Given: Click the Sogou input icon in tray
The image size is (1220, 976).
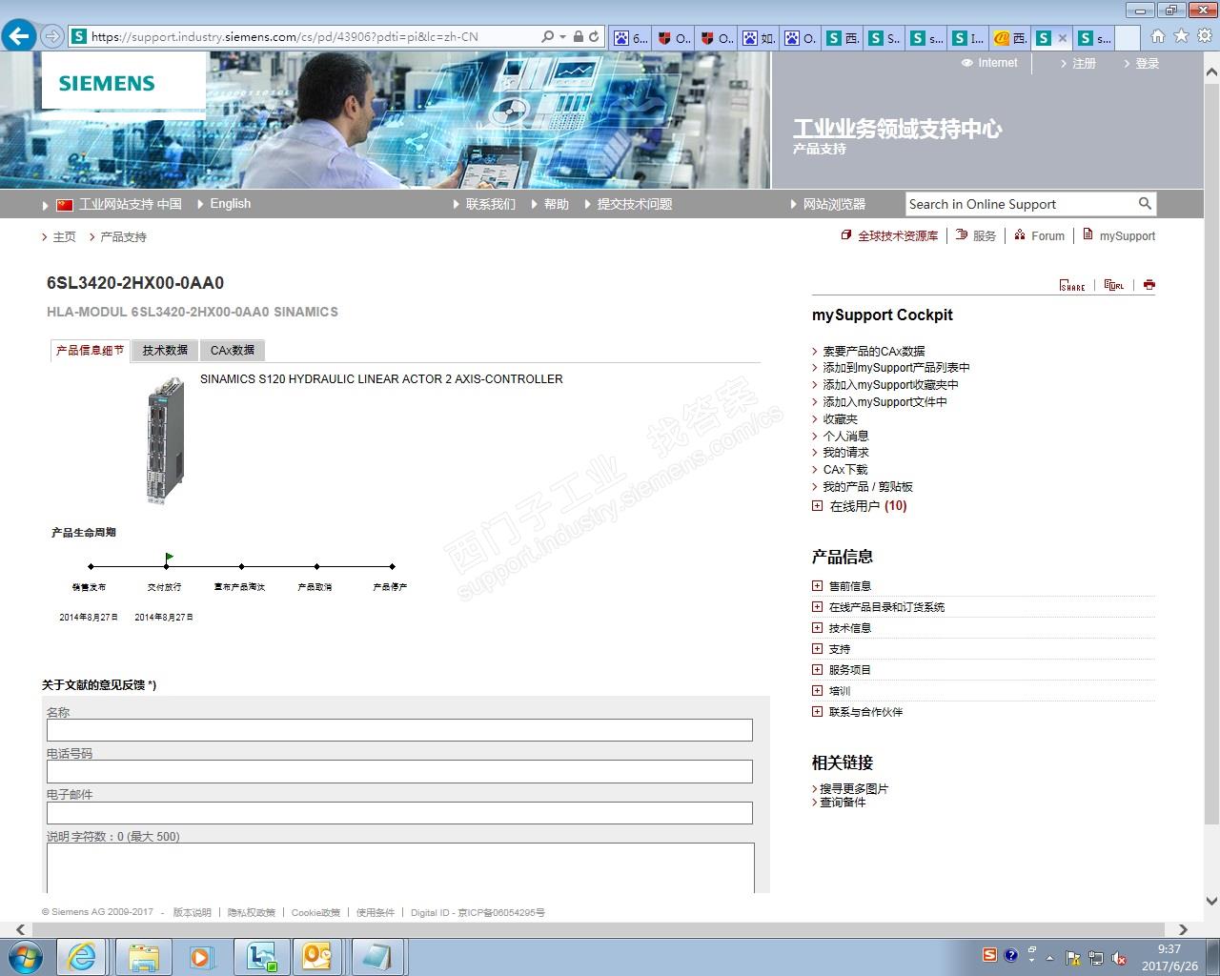Looking at the screenshot, I should (x=989, y=955).
